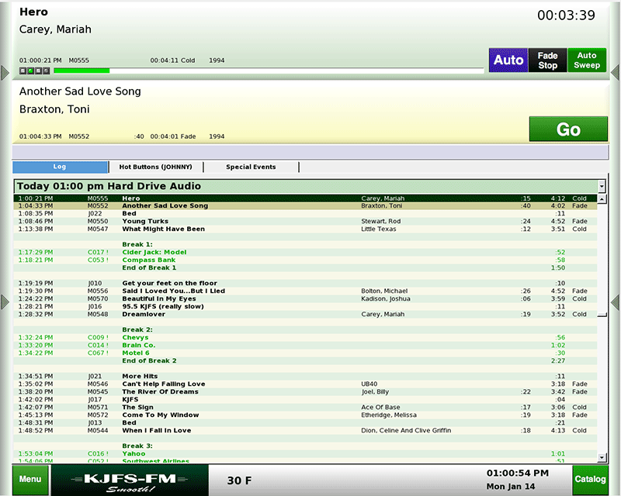
Task: Enable Auto Sweep mode
Action: click(587, 60)
